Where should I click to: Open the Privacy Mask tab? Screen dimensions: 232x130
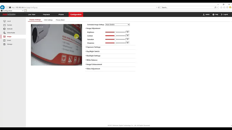(60, 20)
